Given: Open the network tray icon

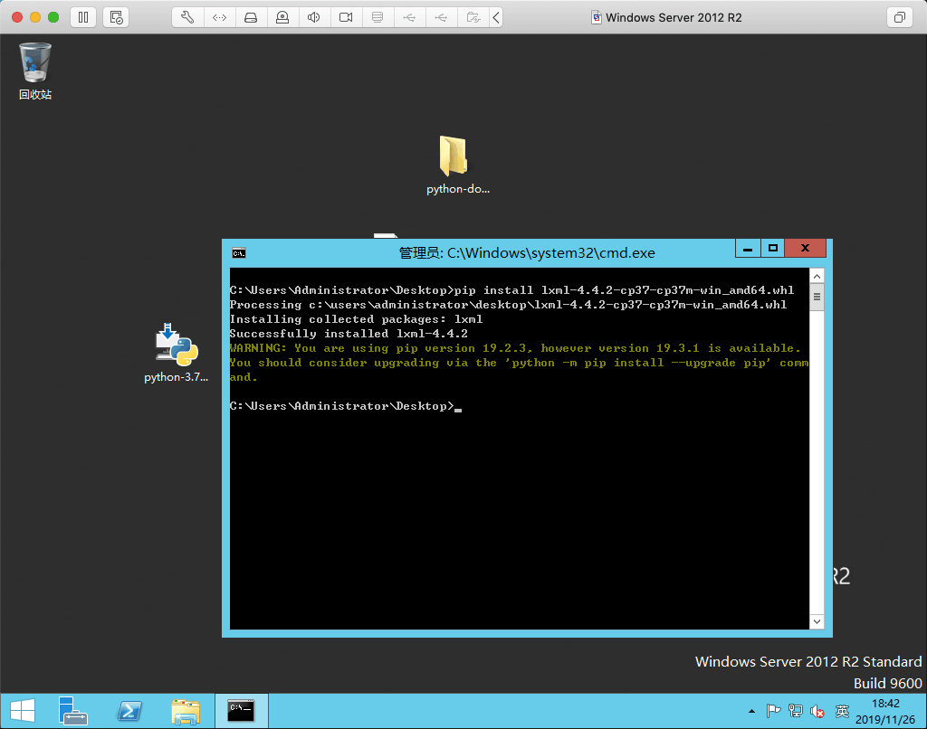Looking at the screenshot, I should tap(795, 711).
